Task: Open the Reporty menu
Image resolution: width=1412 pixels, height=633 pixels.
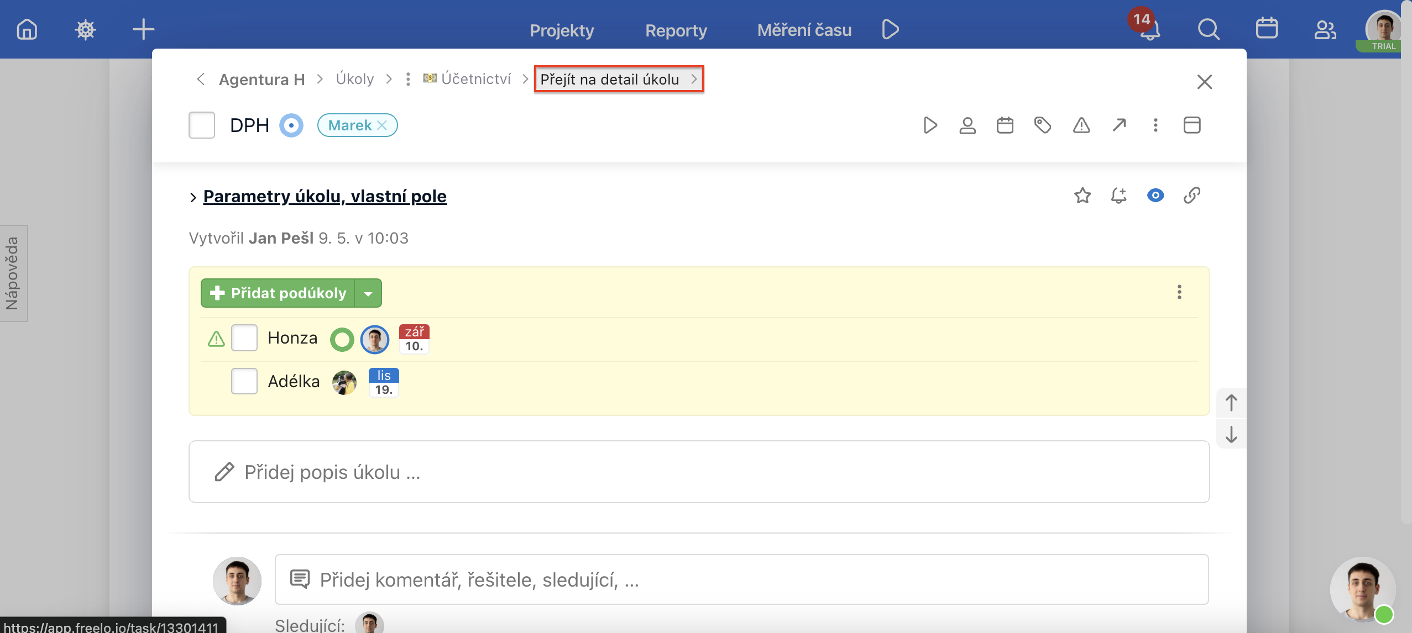Action: pos(676,30)
